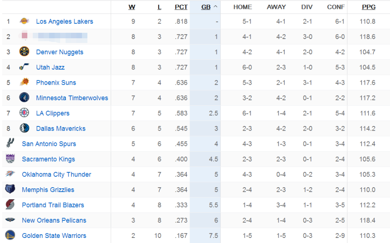The height and width of the screenshot is (243, 390).
Task: Click the San Antonio Spurs logo
Action: click(x=10, y=143)
